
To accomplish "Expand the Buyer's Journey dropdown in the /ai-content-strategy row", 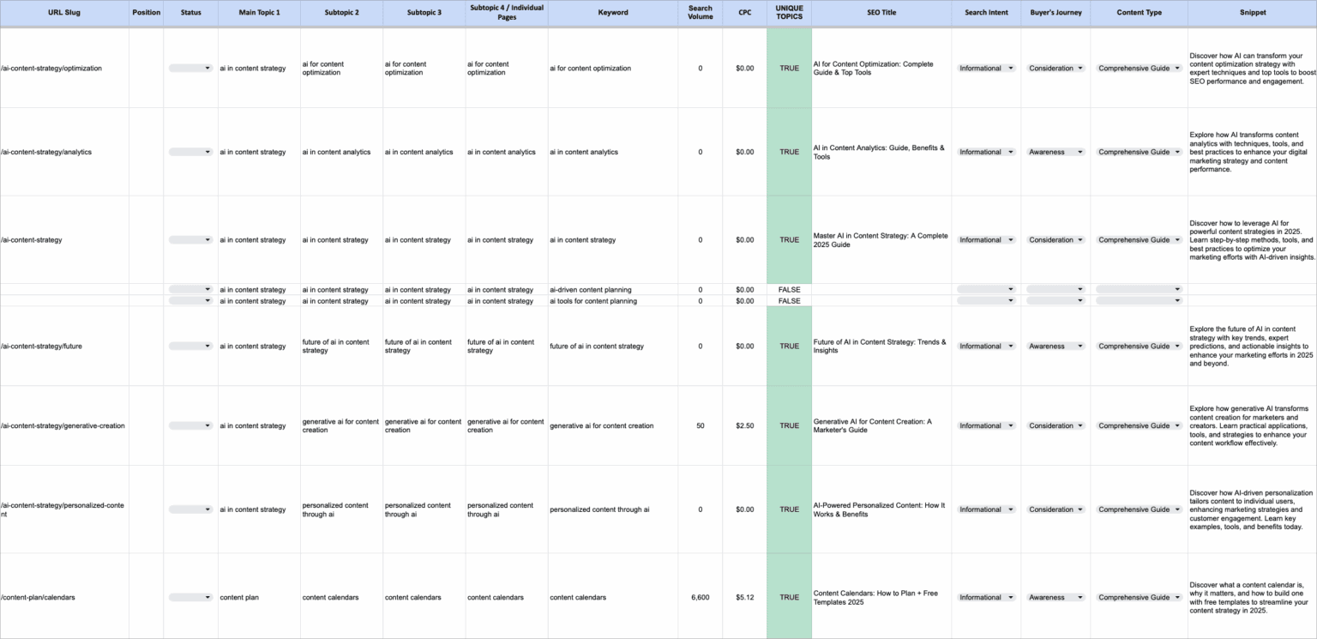I will (x=1055, y=239).
